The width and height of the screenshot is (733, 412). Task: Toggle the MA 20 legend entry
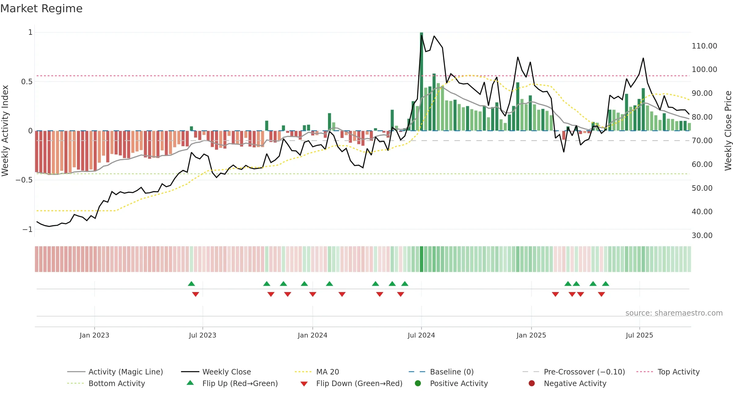point(317,372)
